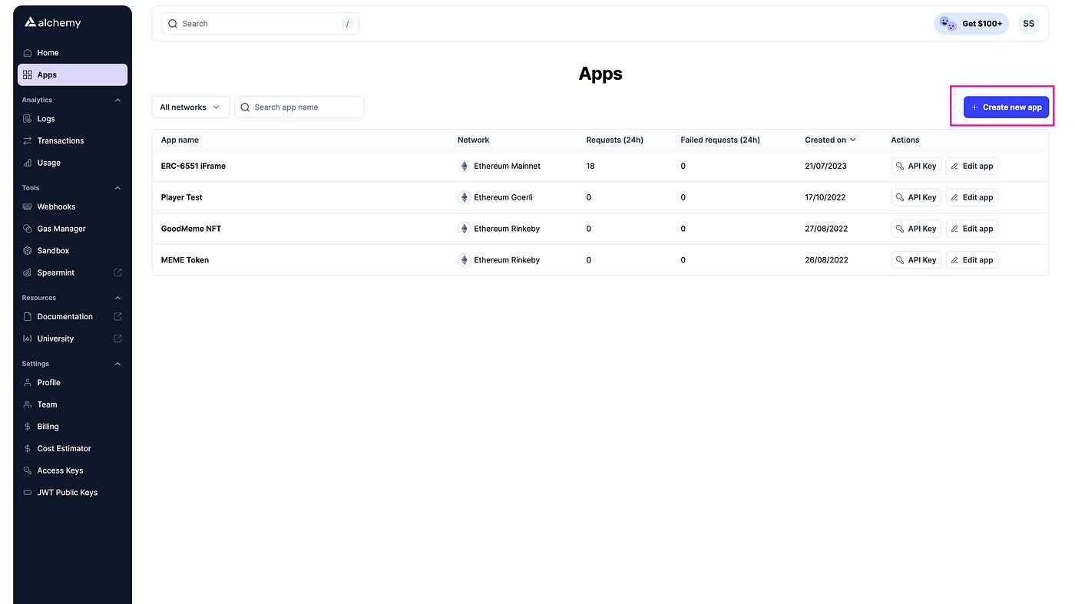Image resolution: width=1075 pixels, height=604 pixels.
Task: Click the top Search input field
Action: pyautogui.click(x=260, y=24)
